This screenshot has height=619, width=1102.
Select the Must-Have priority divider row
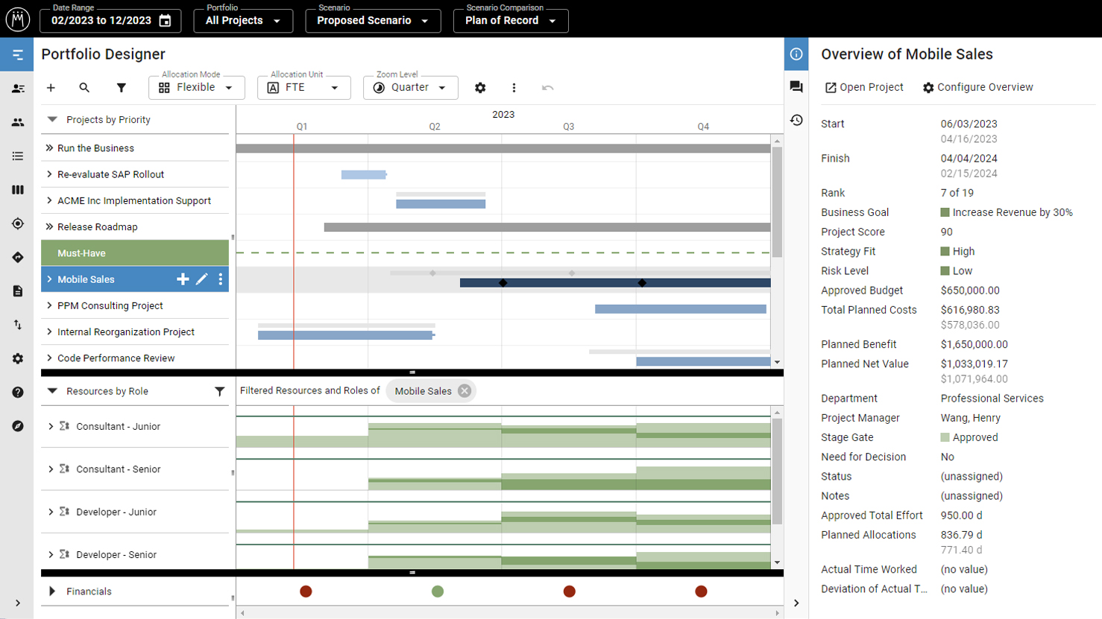click(x=135, y=253)
